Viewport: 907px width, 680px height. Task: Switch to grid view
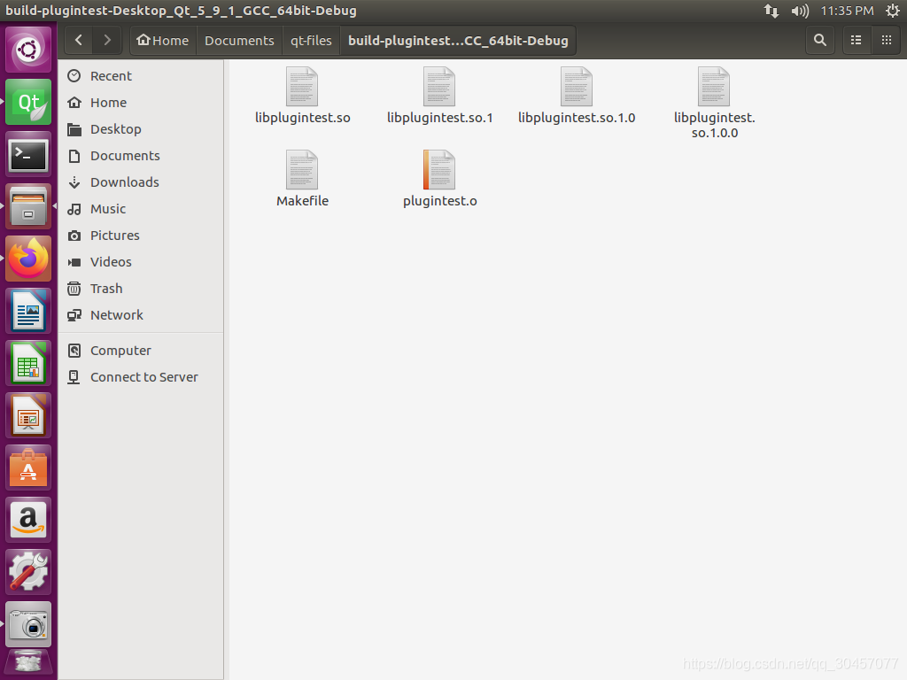coord(886,40)
